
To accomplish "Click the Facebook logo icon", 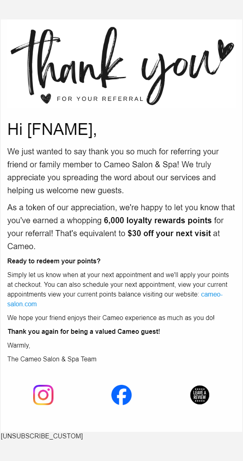I will (122, 395).
